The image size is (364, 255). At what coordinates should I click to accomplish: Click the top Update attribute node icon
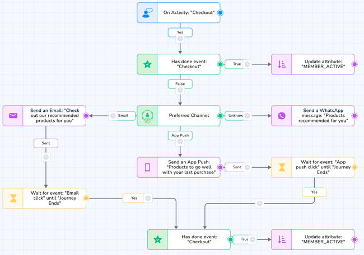[282, 64]
